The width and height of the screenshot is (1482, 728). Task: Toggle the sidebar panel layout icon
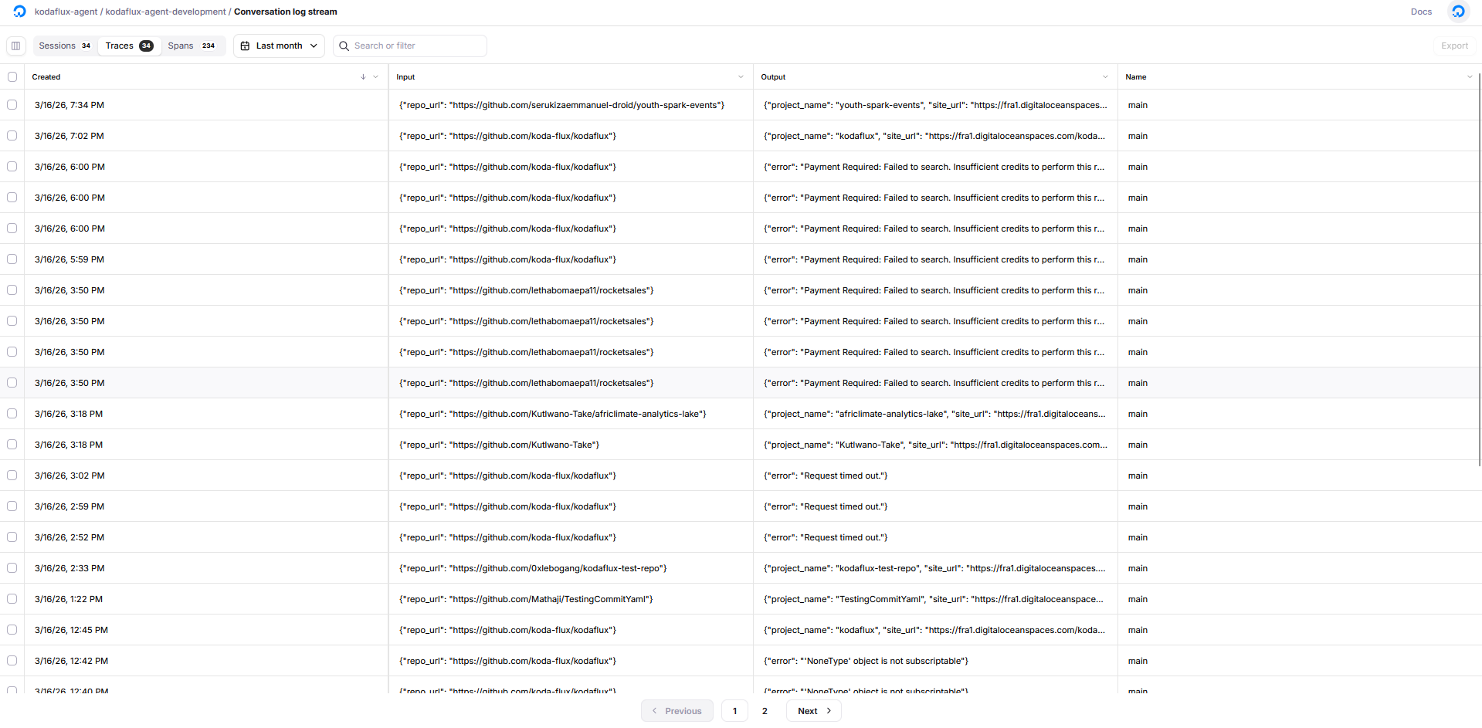pyautogui.click(x=15, y=46)
